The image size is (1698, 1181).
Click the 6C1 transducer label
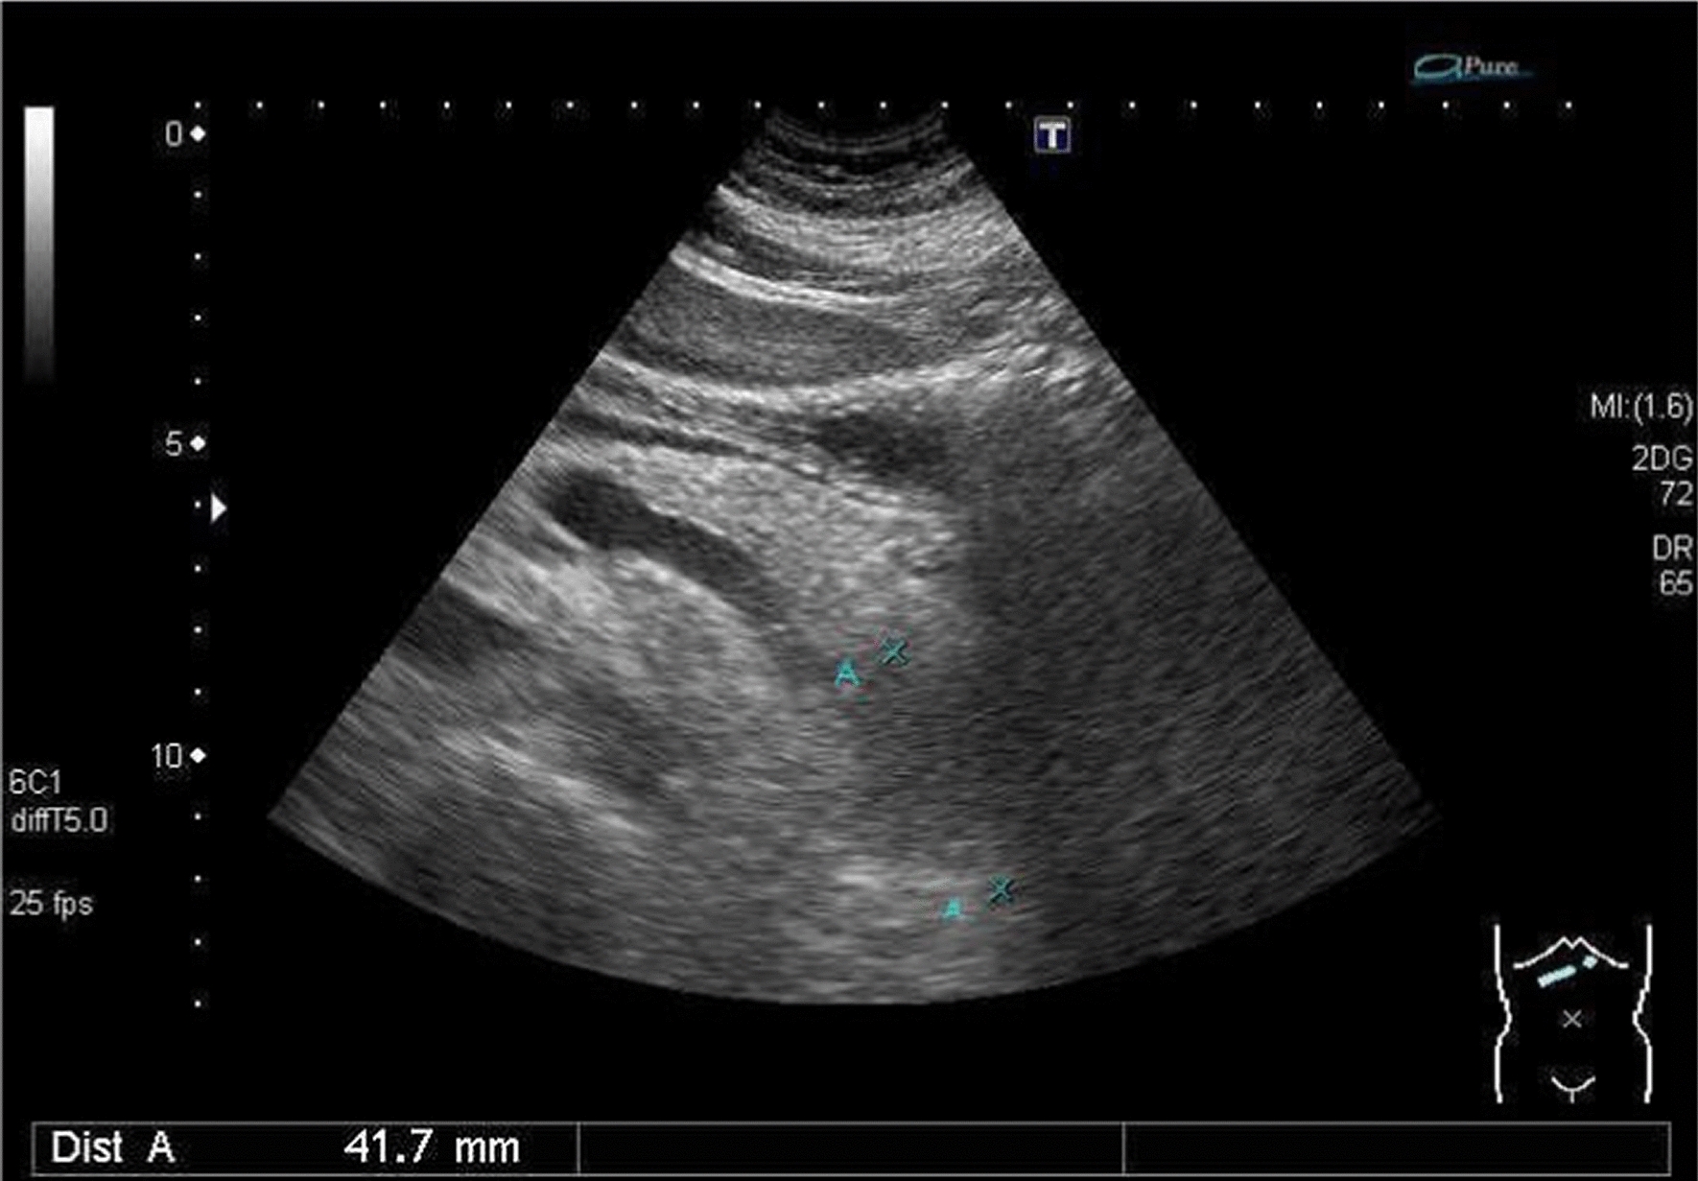tap(35, 782)
